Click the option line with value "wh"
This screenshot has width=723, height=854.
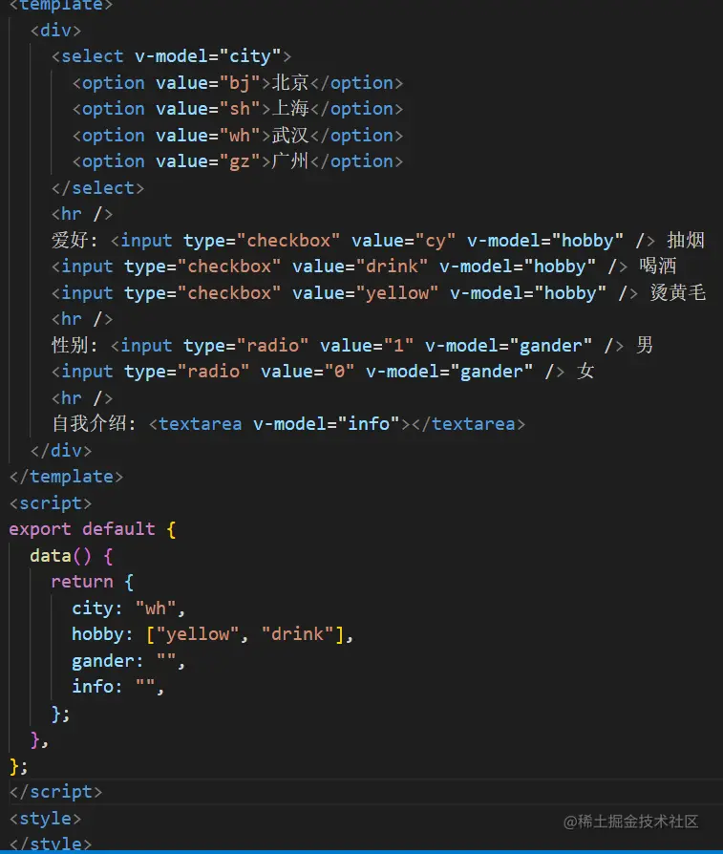tap(238, 135)
